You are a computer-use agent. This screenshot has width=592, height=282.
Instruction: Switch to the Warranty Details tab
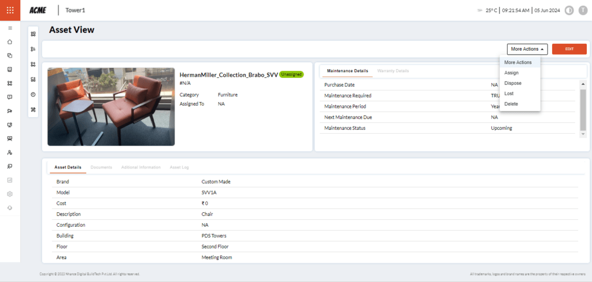[x=393, y=71]
